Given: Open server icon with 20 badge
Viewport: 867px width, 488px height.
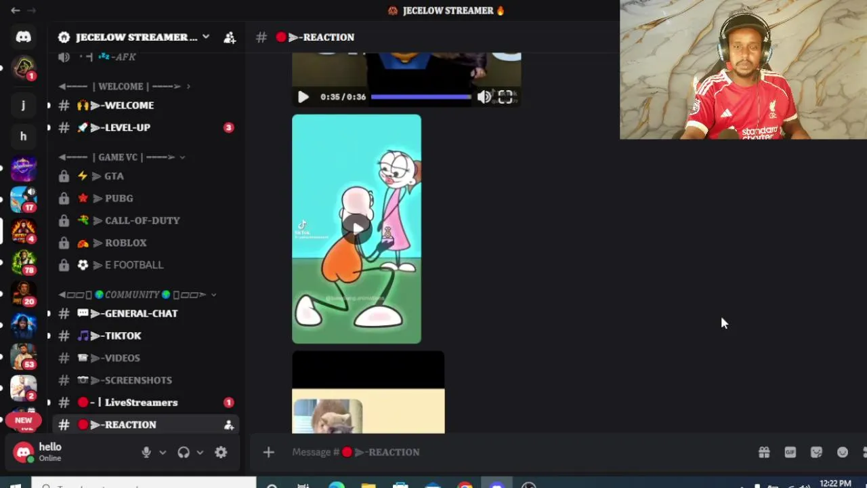Looking at the screenshot, I should click(x=23, y=293).
